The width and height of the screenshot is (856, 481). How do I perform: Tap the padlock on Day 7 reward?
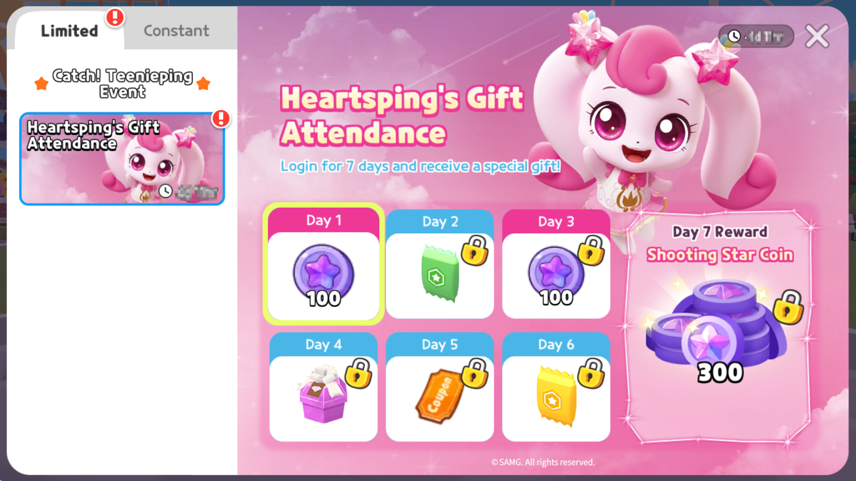tap(788, 307)
